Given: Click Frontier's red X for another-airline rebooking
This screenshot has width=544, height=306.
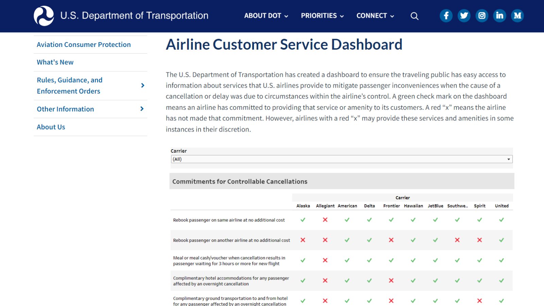Looking at the screenshot, I should point(391,240).
